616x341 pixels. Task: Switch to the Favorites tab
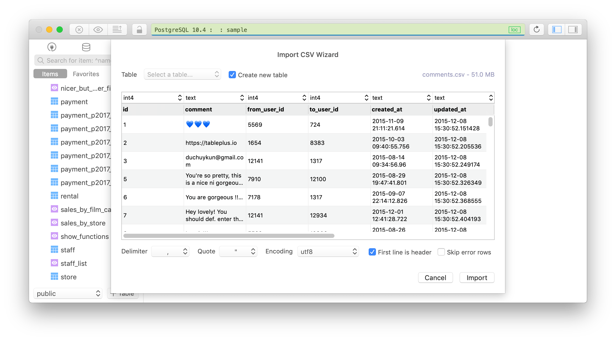tap(86, 74)
